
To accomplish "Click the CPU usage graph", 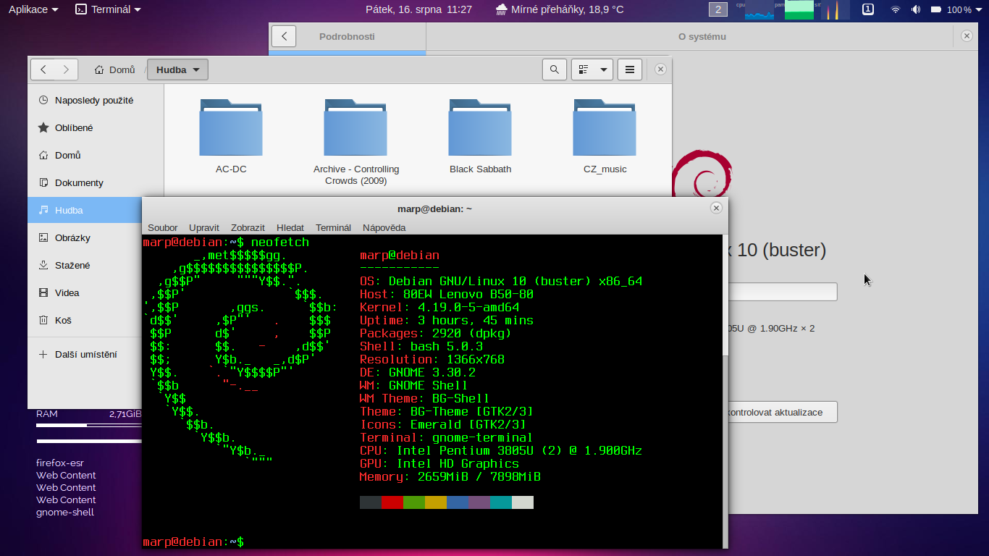I will (759, 9).
